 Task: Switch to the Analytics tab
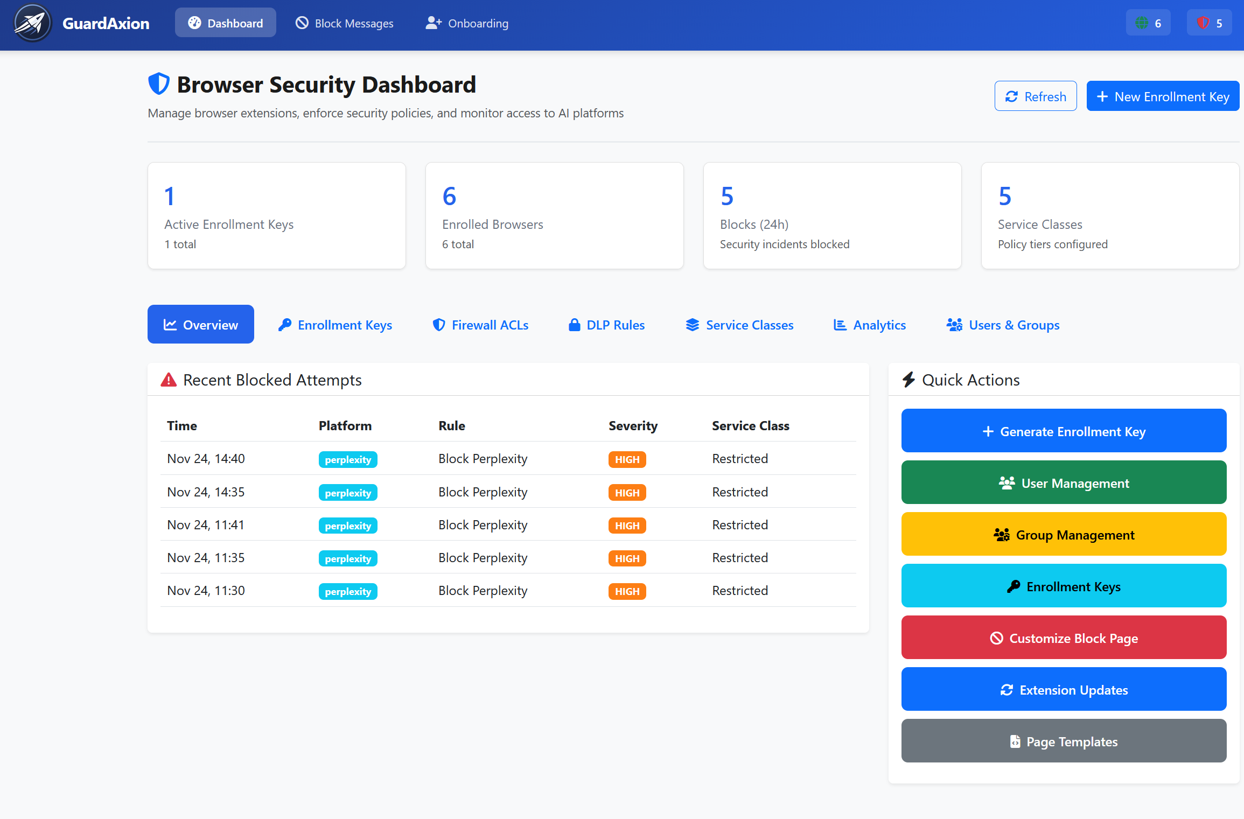click(x=869, y=325)
